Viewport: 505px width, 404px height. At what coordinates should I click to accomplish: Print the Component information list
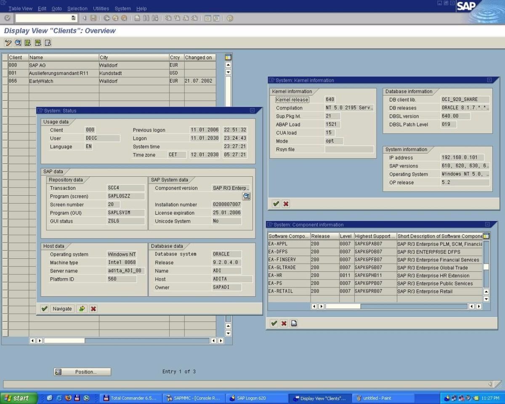tap(294, 323)
